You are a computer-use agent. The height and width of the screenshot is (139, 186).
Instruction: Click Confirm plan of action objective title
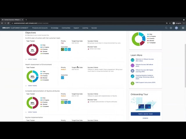[43, 38]
